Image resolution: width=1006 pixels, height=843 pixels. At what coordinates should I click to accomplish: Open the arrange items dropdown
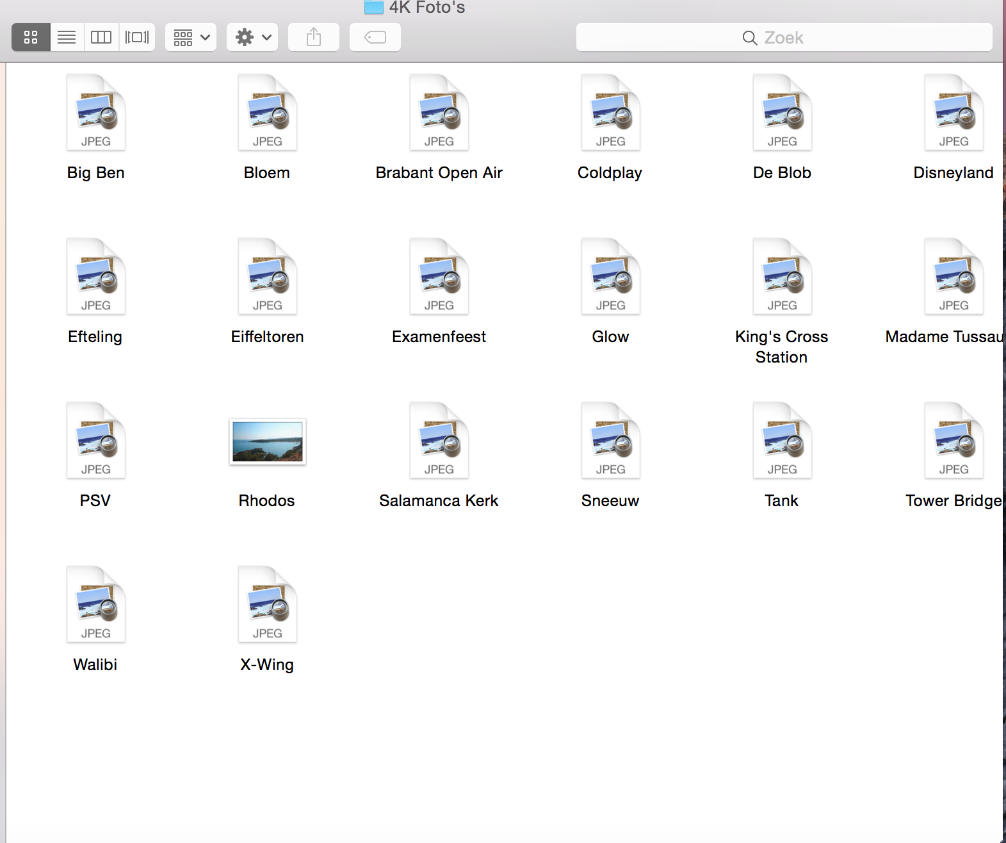point(191,37)
